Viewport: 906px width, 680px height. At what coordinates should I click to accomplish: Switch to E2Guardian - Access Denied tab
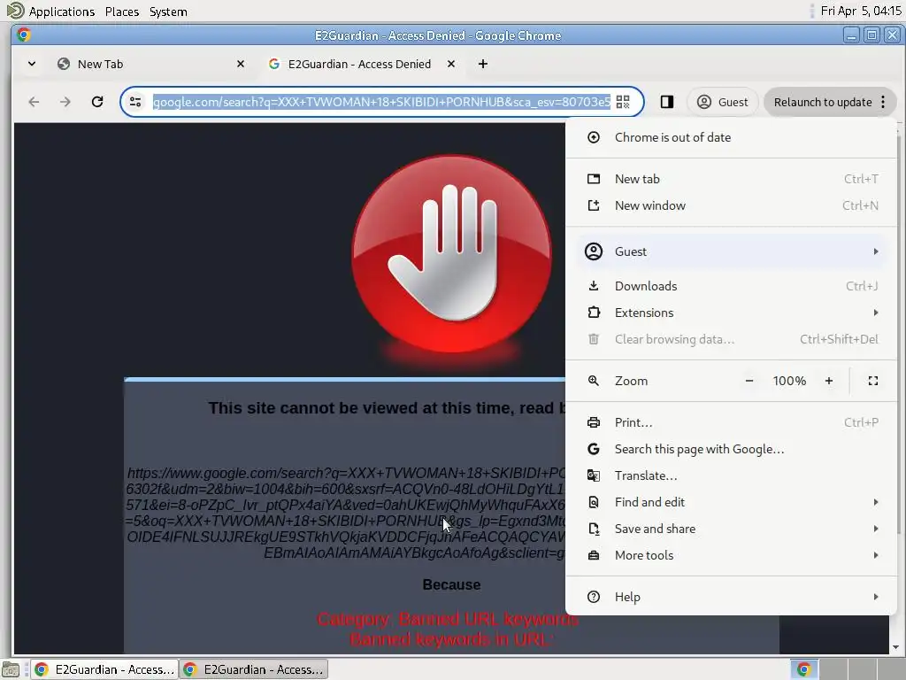[359, 64]
